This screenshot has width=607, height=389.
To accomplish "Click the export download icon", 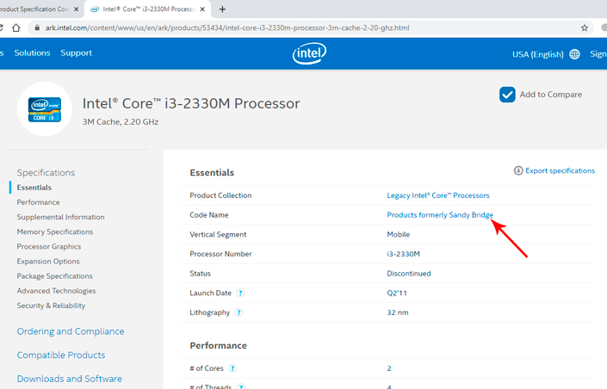I will (x=518, y=170).
